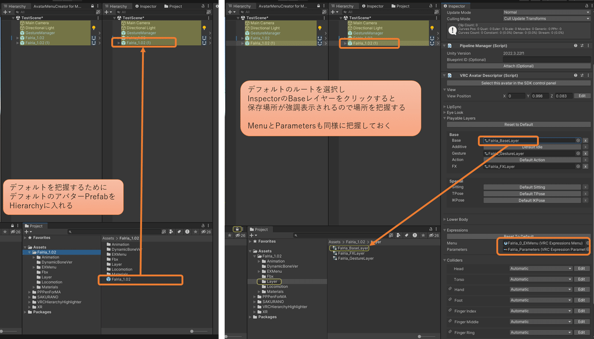Select the lower Project tab in right screenshot
This screenshot has width=594, height=339.
tap(258, 229)
